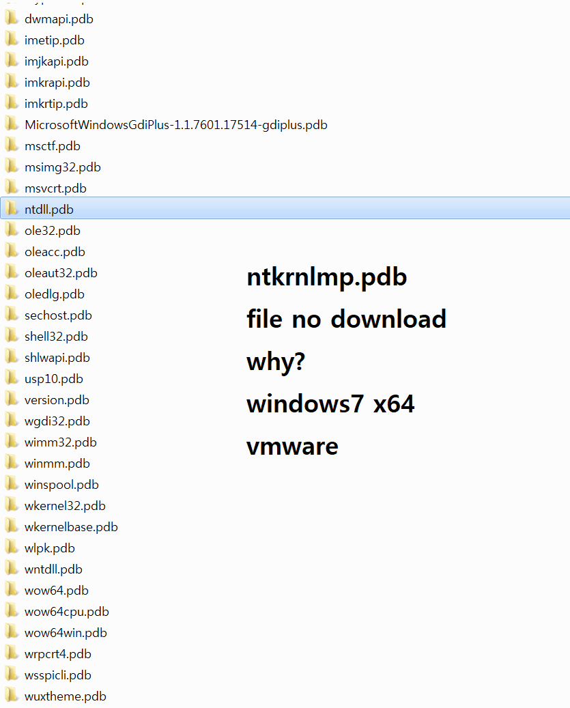Click the folder icon beside usp10.pdb
Screen dimensions: 570x708
click(12, 378)
